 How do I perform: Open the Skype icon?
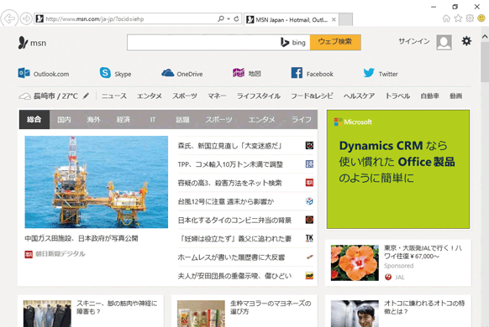(105, 73)
